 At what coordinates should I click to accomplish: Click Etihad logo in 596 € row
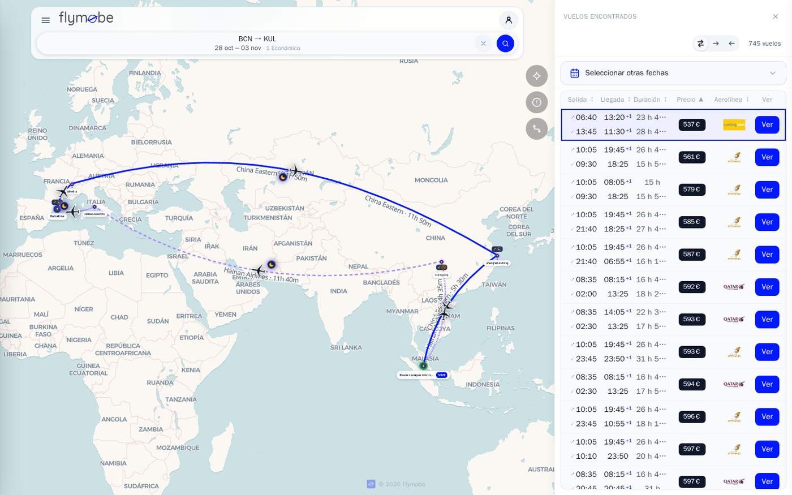pyautogui.click(x=734, y=417)
